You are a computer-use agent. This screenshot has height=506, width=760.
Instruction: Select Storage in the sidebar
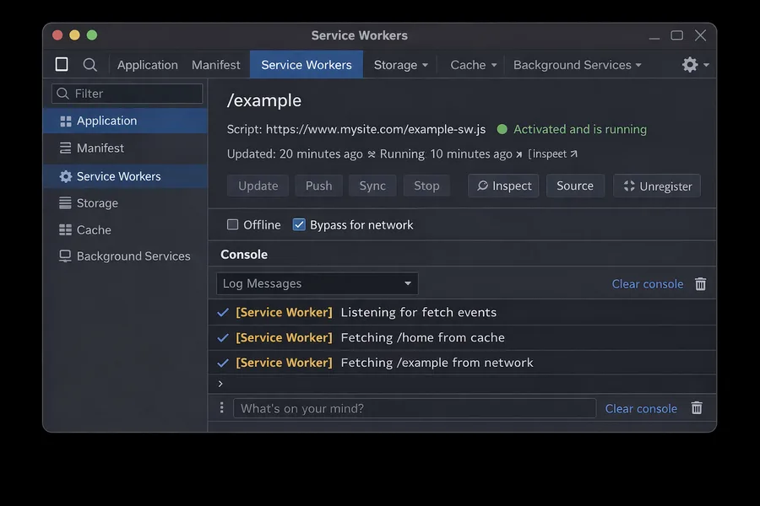126,203
